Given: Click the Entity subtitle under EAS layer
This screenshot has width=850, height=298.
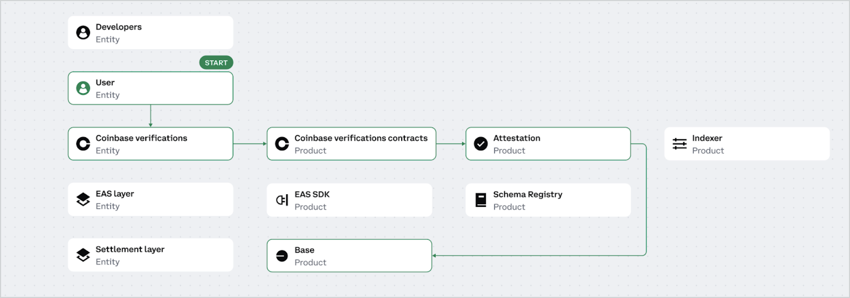Looking at the screenshot, I should pos(108,206).
